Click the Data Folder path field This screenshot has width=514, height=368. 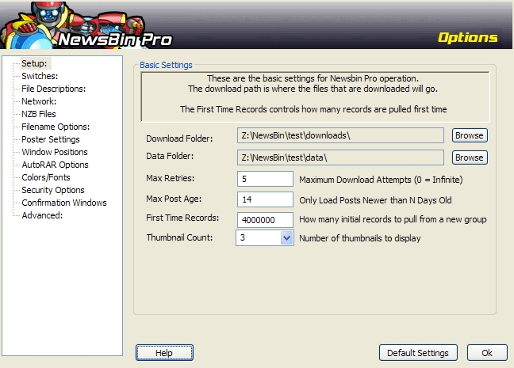point(340,157)
